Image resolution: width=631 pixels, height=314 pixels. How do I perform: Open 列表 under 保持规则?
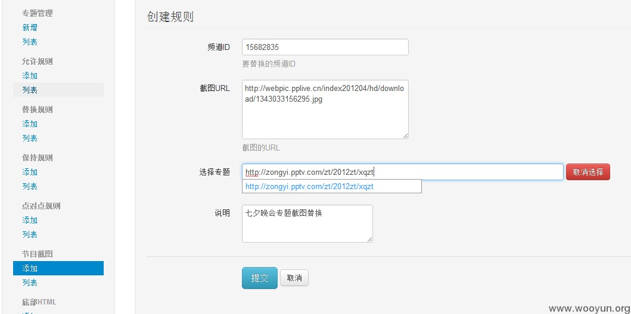(x=30, y=186)
